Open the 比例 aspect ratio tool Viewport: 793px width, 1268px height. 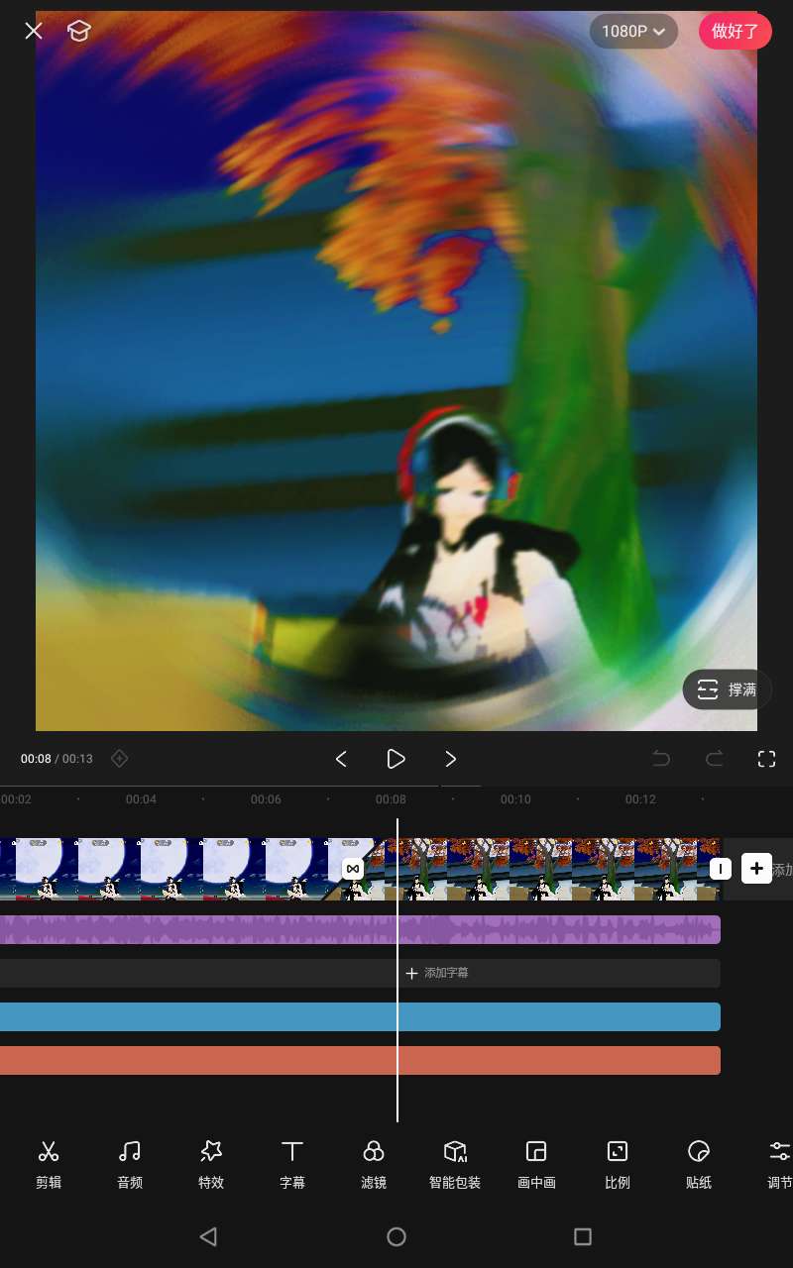point(618,1164)
